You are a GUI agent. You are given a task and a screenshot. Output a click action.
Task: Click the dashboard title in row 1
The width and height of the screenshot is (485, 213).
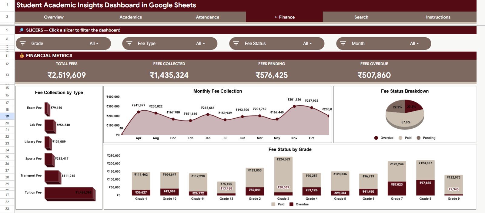tap(106, 5)
